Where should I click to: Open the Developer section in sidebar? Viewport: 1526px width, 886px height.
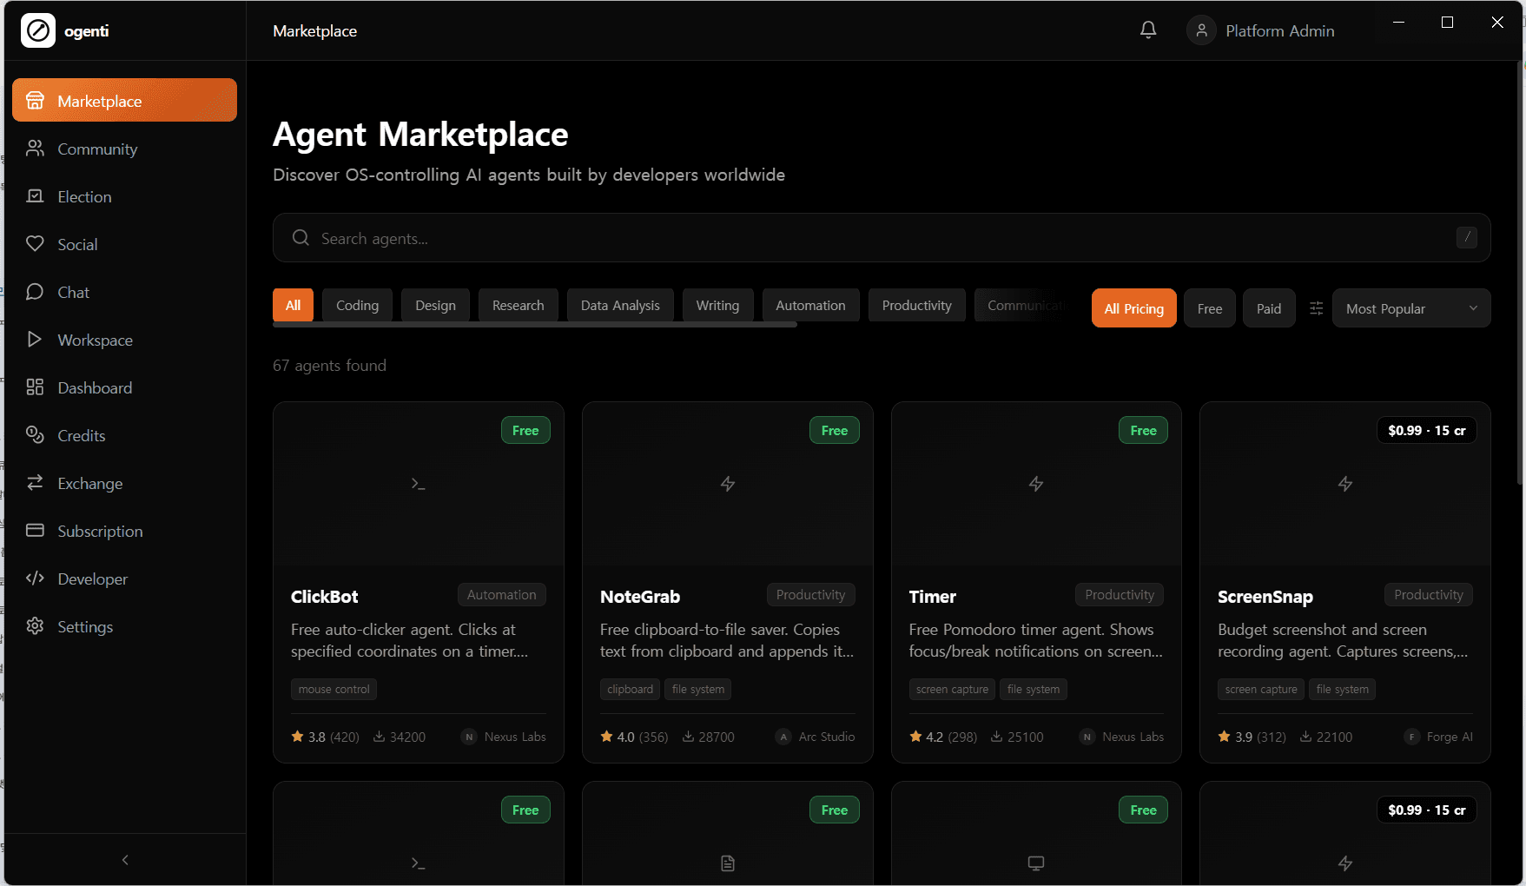point(91,579)
